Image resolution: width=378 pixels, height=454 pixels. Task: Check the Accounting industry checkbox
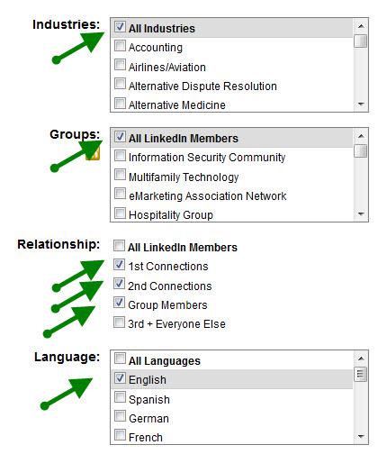[120, 46]
